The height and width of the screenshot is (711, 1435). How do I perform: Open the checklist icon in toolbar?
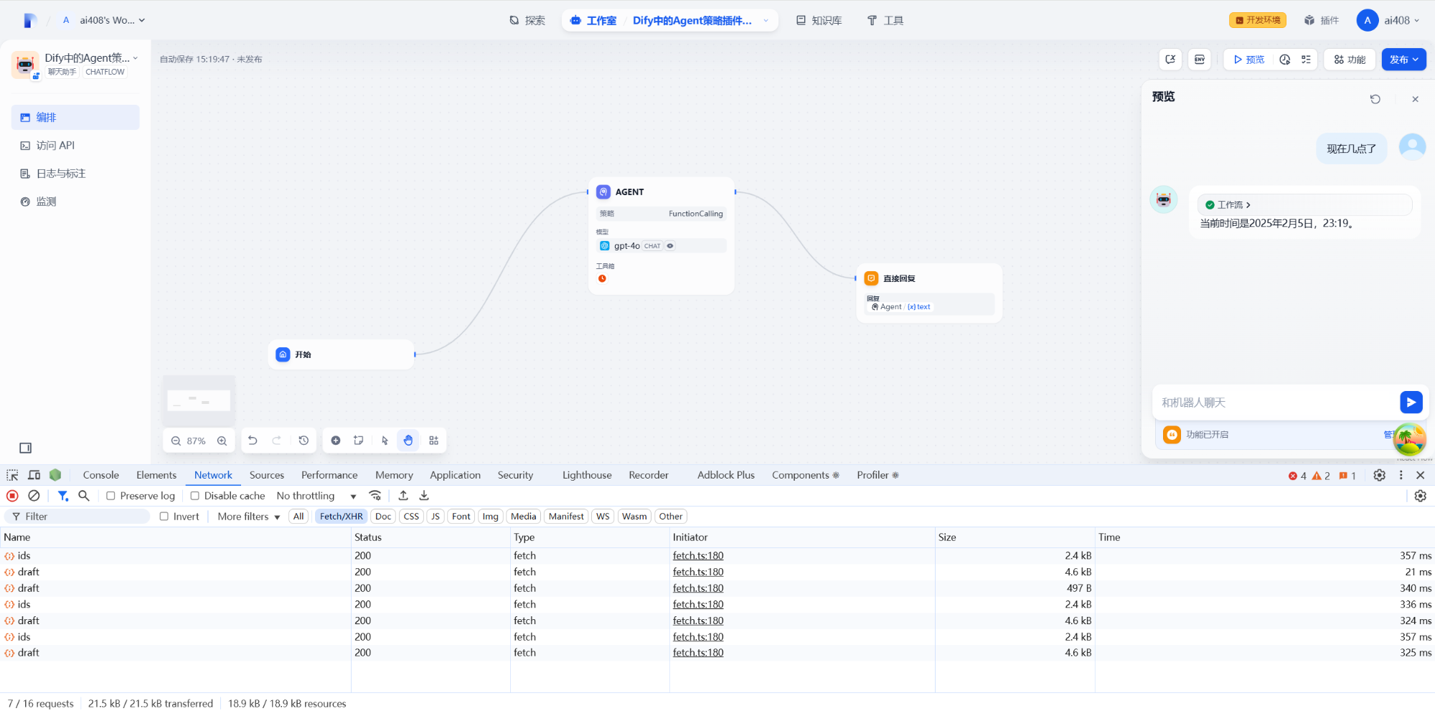point(1306,60)
